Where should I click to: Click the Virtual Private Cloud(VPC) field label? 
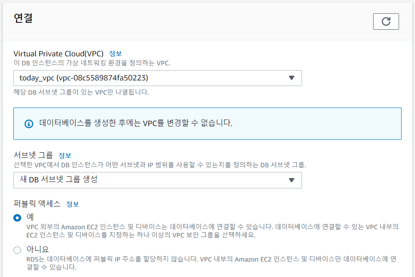(59, 54)
